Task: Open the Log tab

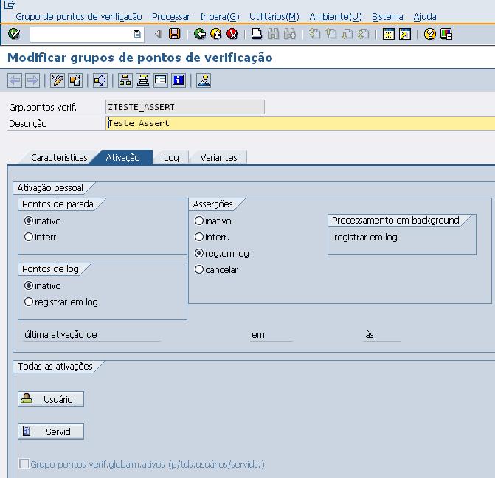Action: coord(171,158)
